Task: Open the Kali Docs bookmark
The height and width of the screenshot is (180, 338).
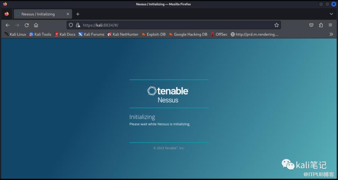Action: pyautogui.click(x=65, y=34)
